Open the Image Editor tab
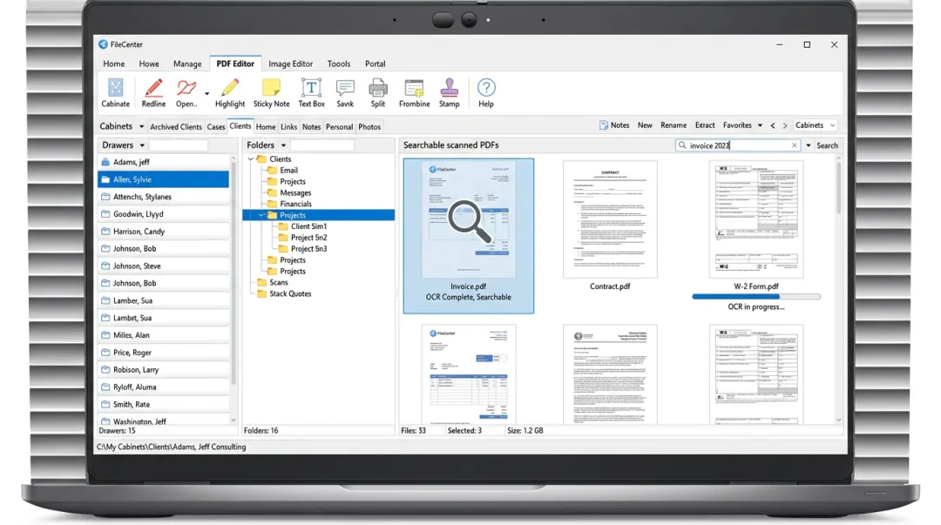 point(290,64)
